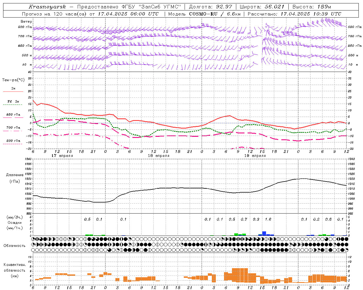Click the Krasnoyarsk station title
Viewport: 363px width, 290px height.
tap(47, 7)
